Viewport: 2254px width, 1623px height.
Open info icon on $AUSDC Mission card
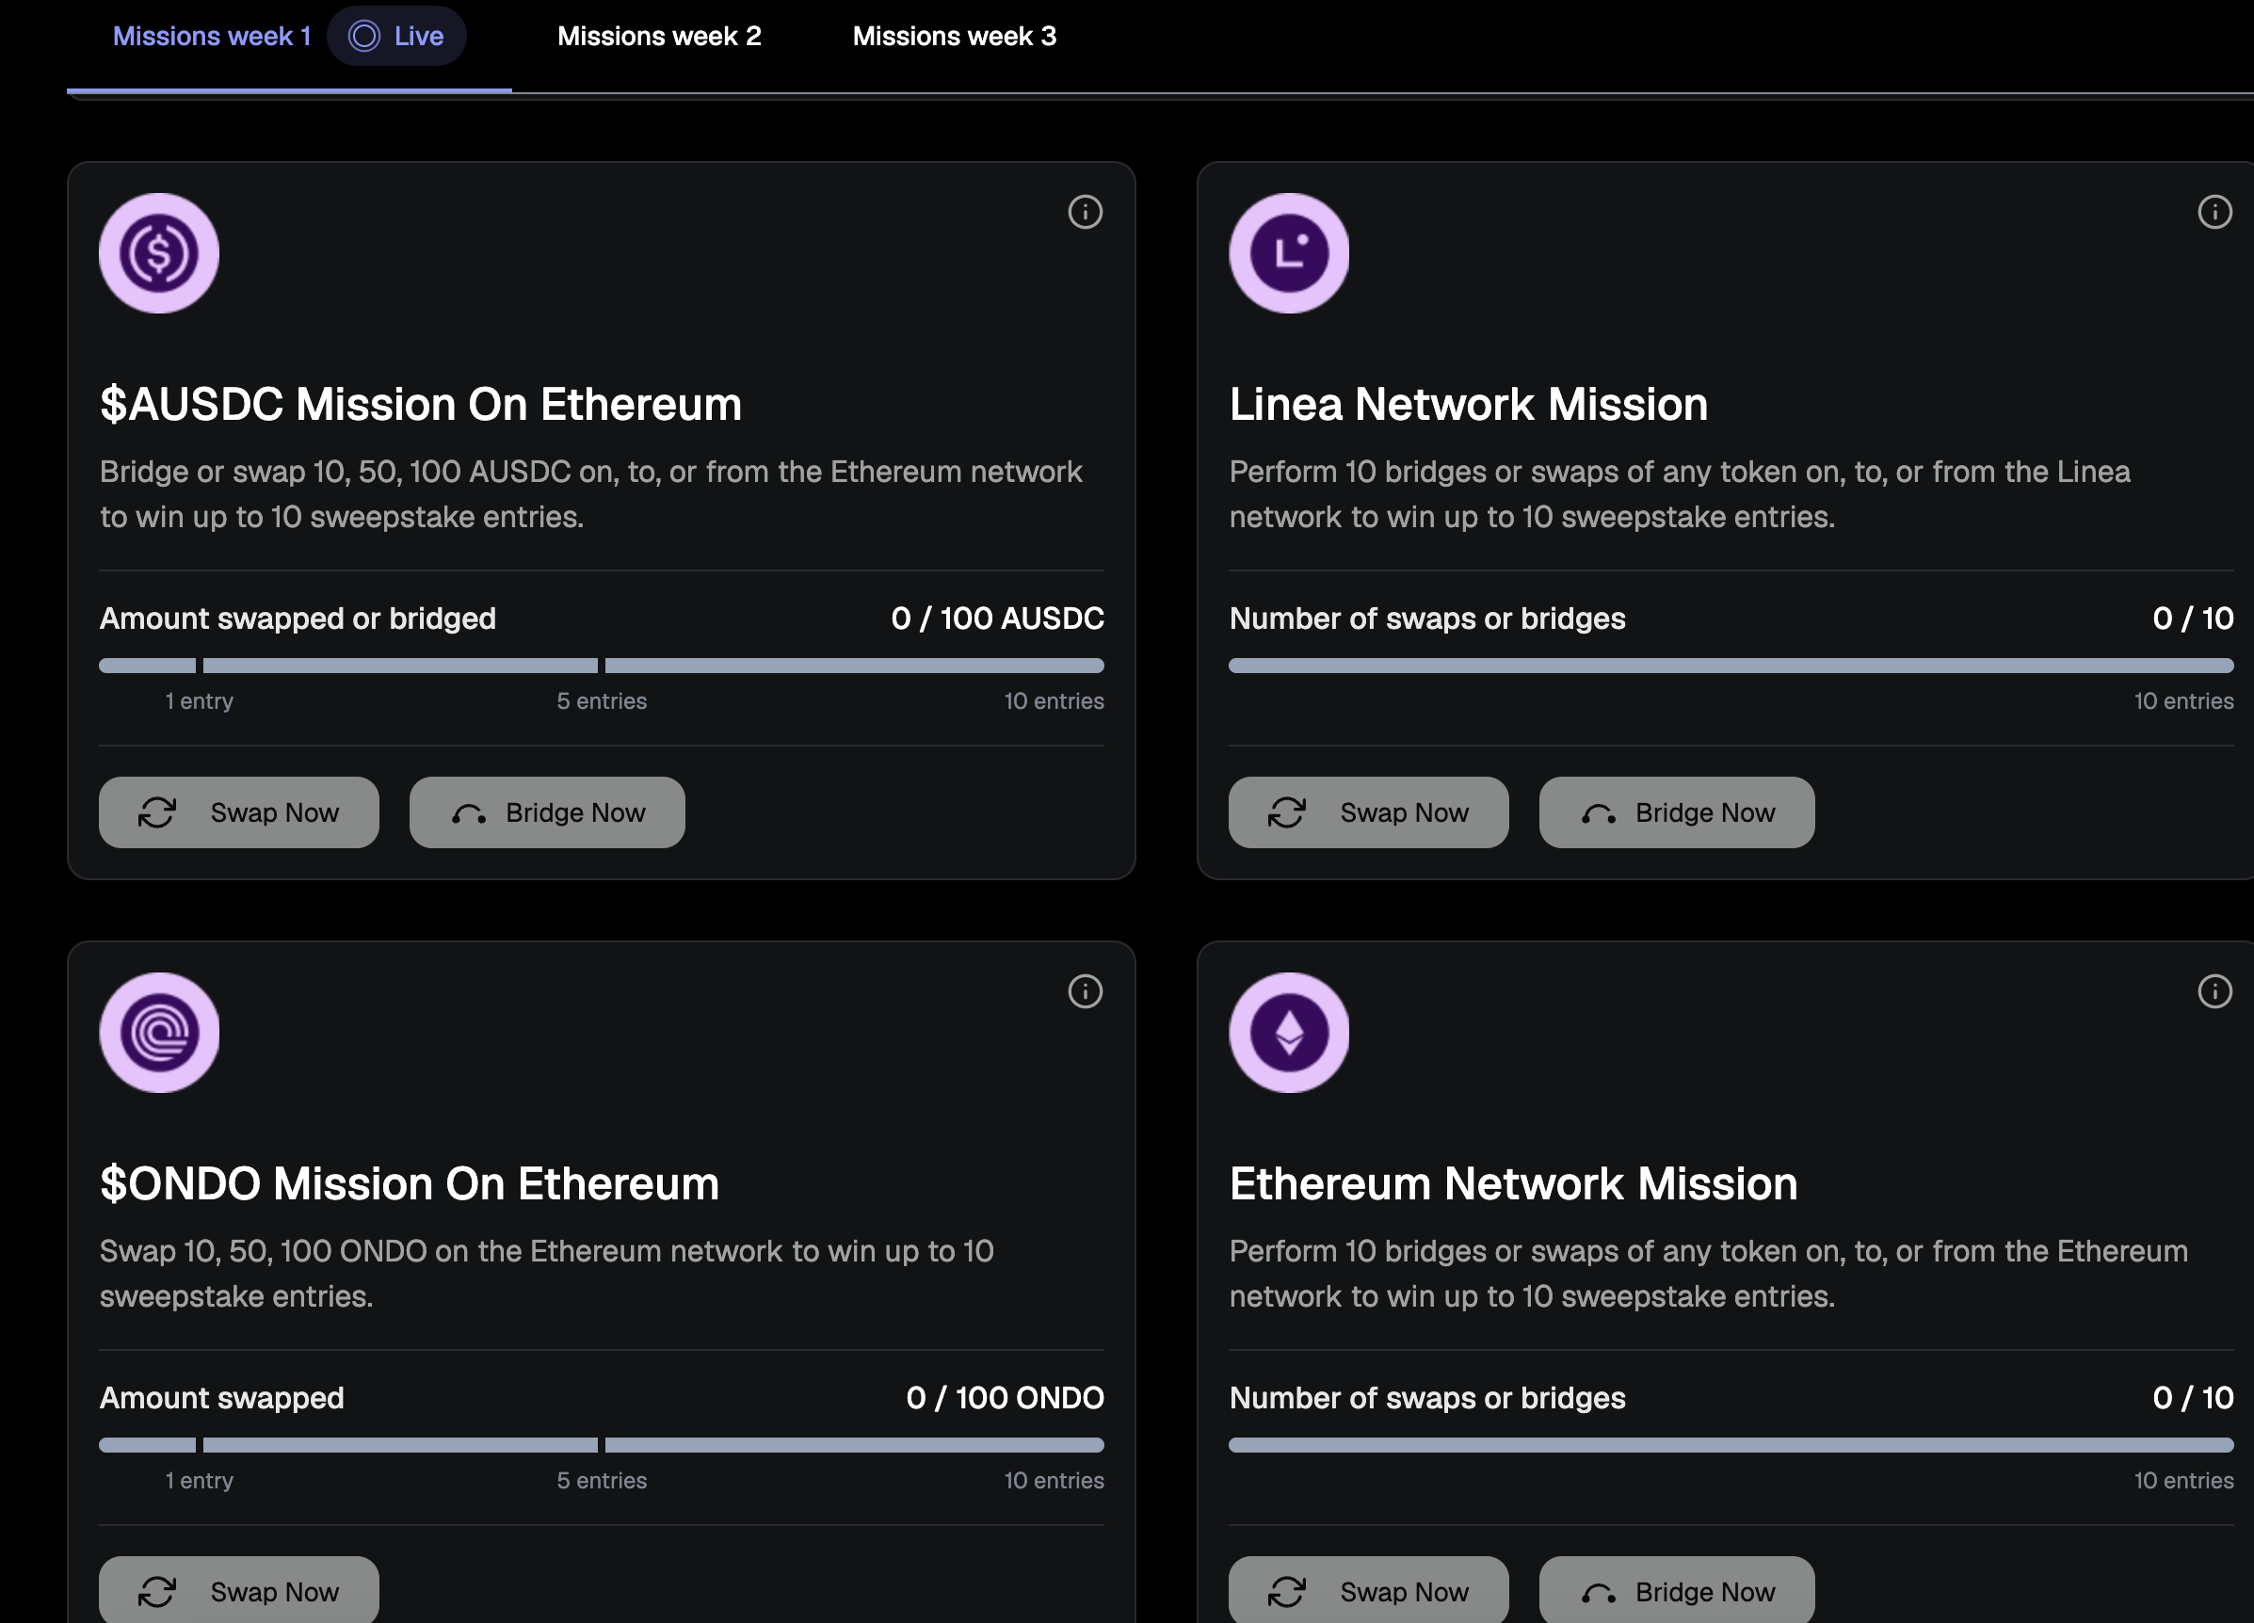(x=1085, y=212)
